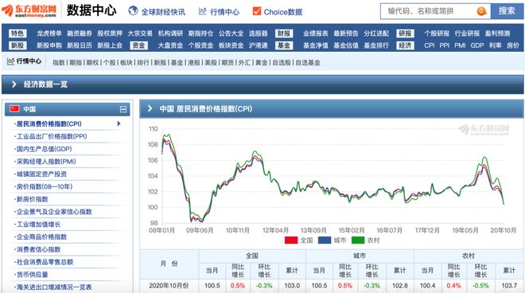Open 基金净值 link
Screen dimensions: 525x293
click(x=316, y=45)
